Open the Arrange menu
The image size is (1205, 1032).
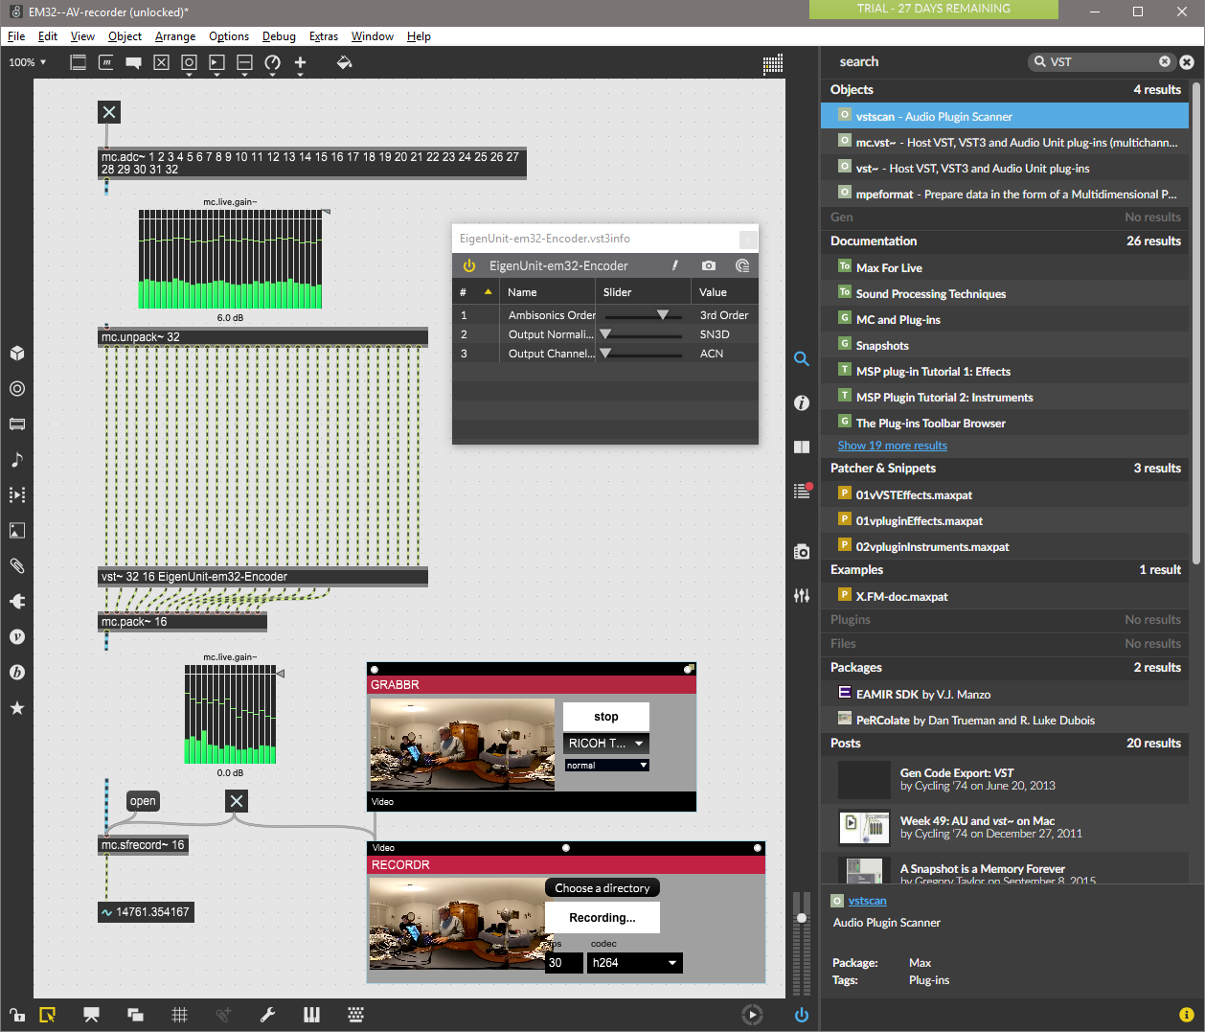[x=175, y=36]
